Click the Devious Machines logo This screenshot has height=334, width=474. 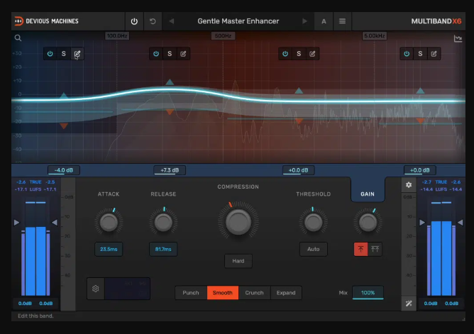click(x=47, y=21)
